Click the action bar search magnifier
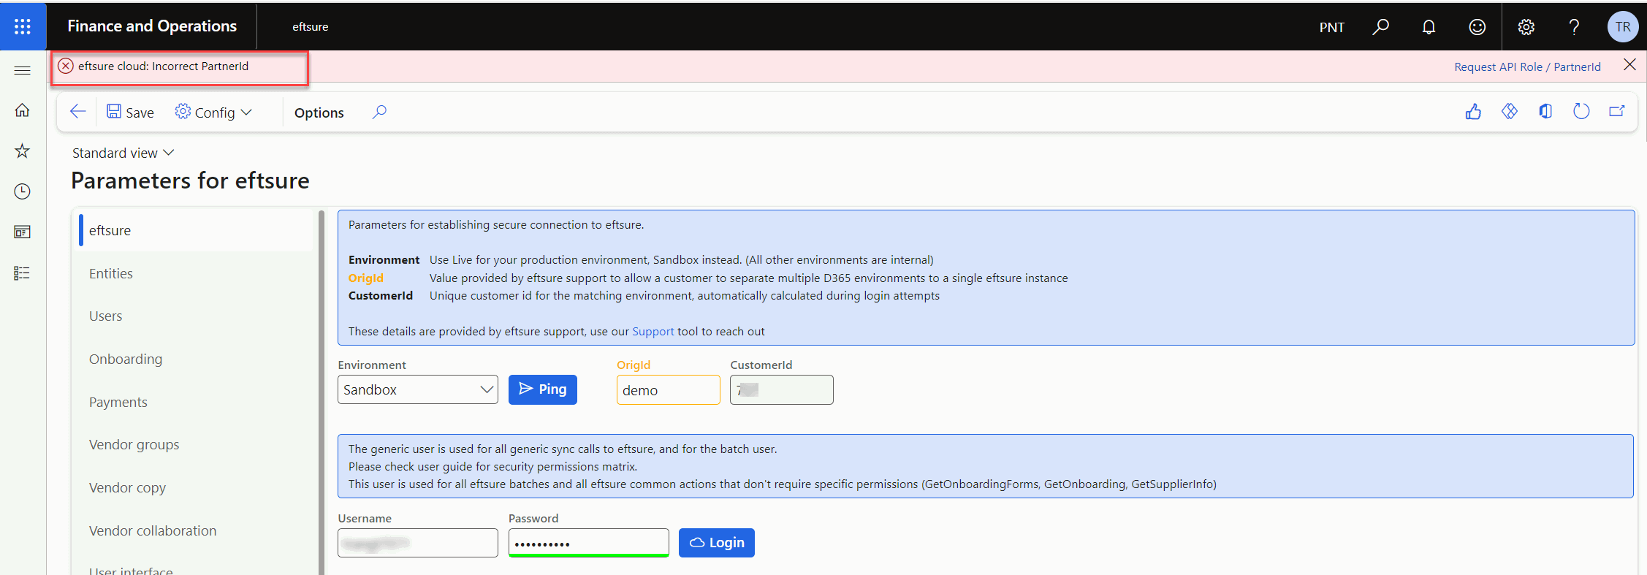Viewport: 1647px width, 575px height. pos(379,112)
